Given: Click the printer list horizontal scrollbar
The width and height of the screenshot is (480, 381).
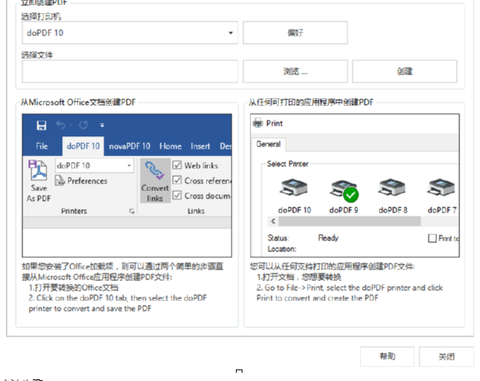Looking at the screenshot, I should 349,221.
